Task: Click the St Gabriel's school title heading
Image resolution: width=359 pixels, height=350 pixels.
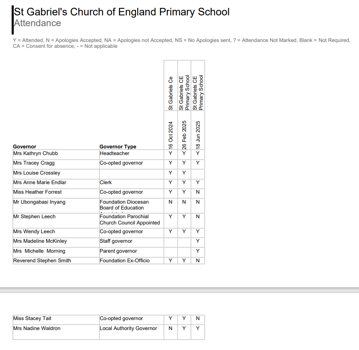Action: [121, 12]
